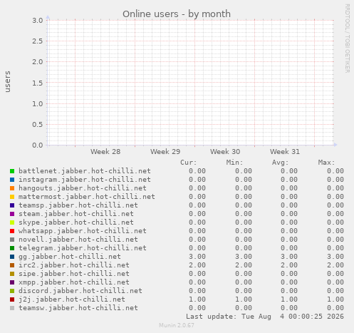Select the gg.jabber.hot-chilli.net label

tap(70, 257)
